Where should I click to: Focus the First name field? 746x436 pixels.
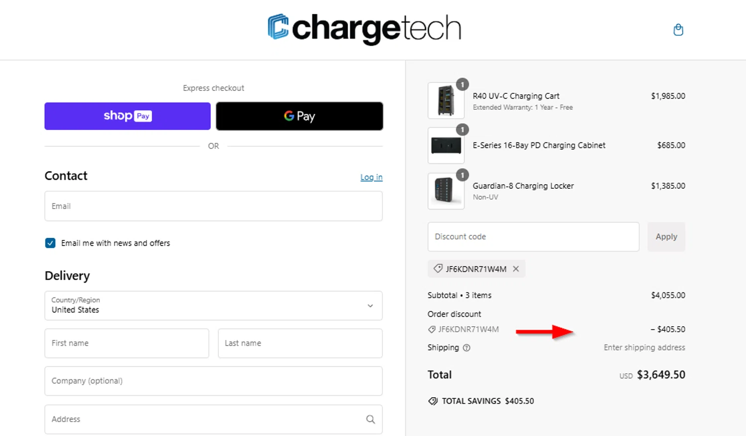[x=127, y=343]
